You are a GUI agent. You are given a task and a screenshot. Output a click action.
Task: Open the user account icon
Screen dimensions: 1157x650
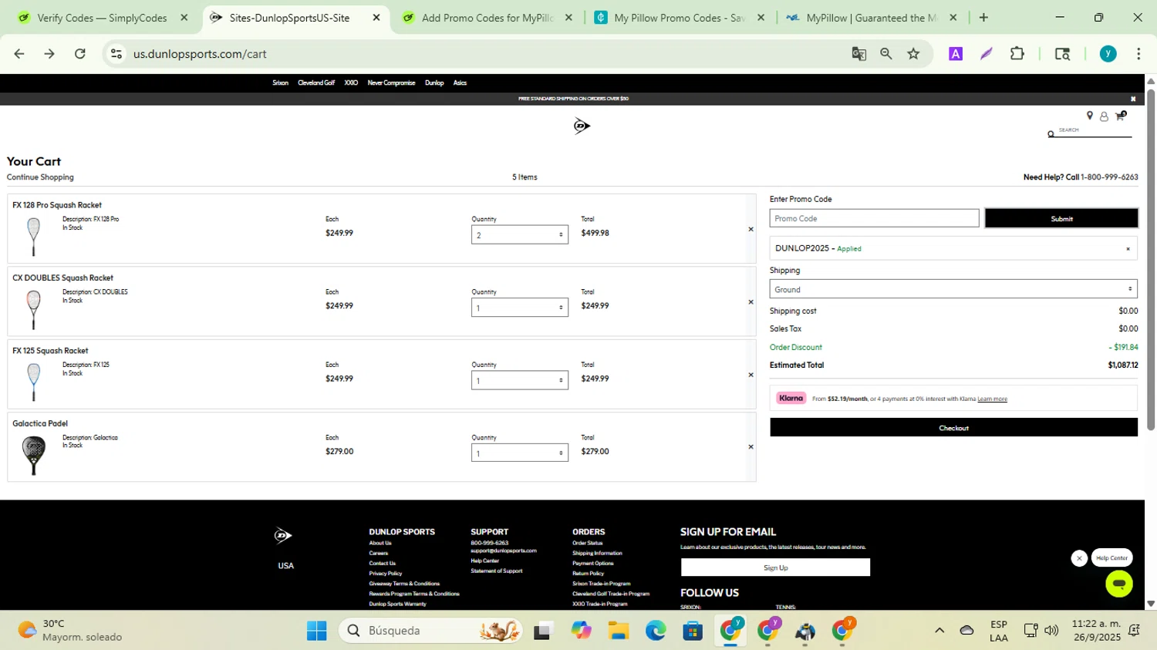click(x=1104, y=116)
